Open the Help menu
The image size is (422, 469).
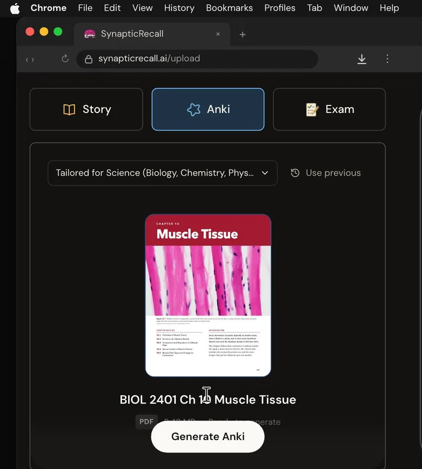tap(389, 8)
